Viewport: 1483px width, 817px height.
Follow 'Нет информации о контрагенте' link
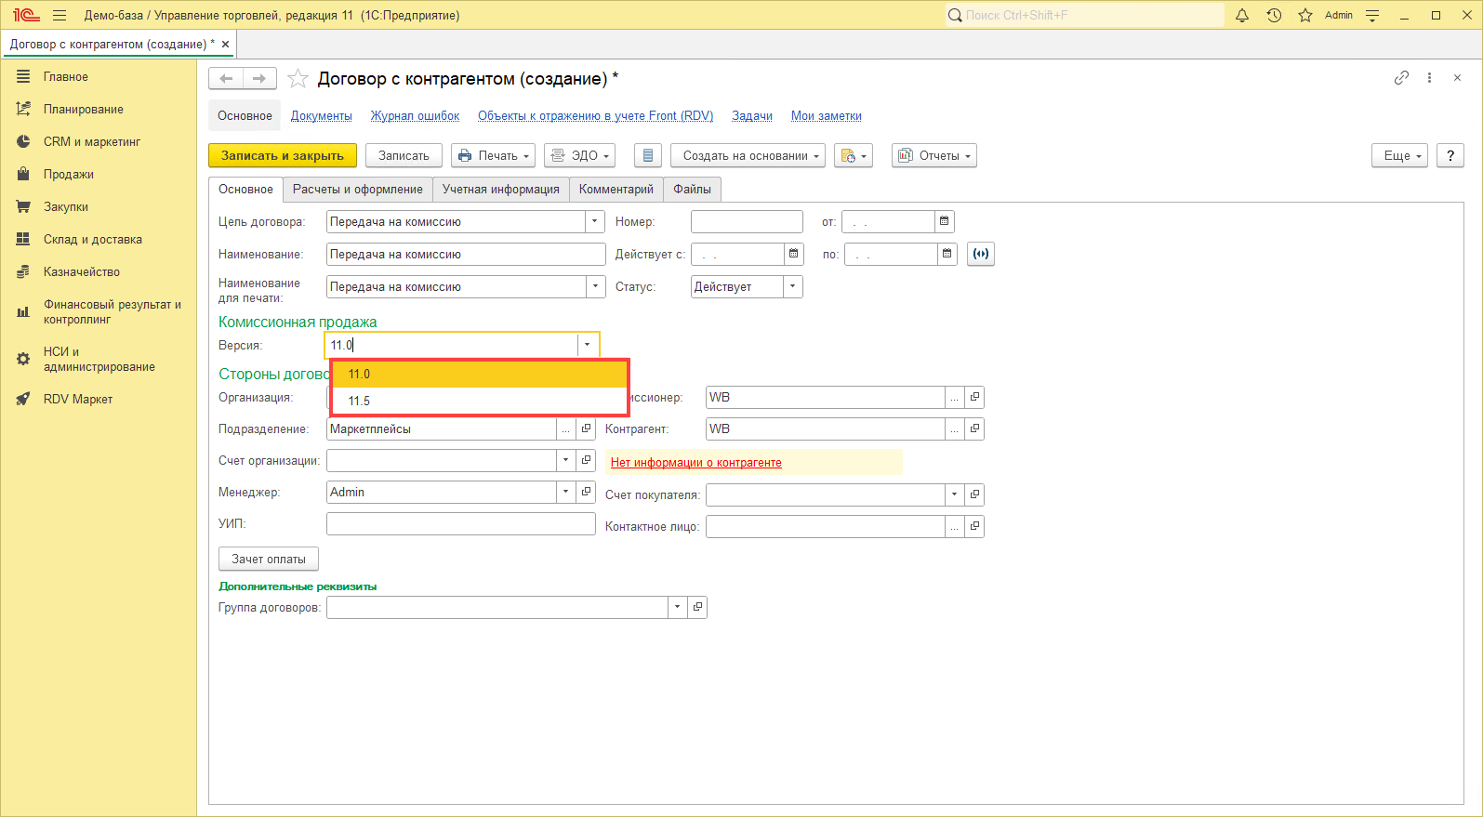[695, 463]
